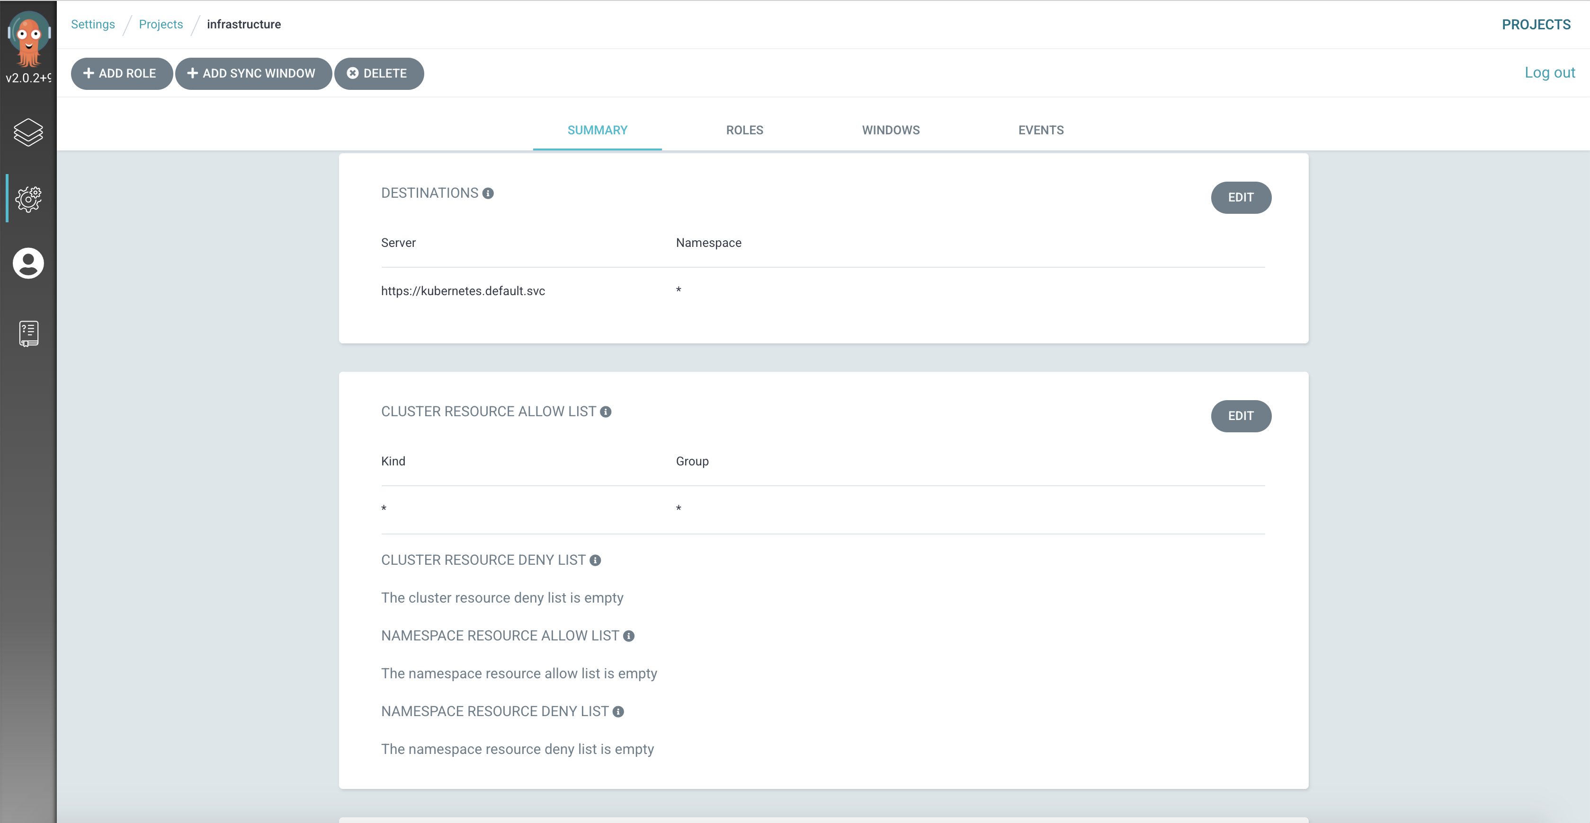
Task: Click info icon next to Namespace Resource Allow List
Action: click(628, 636)
